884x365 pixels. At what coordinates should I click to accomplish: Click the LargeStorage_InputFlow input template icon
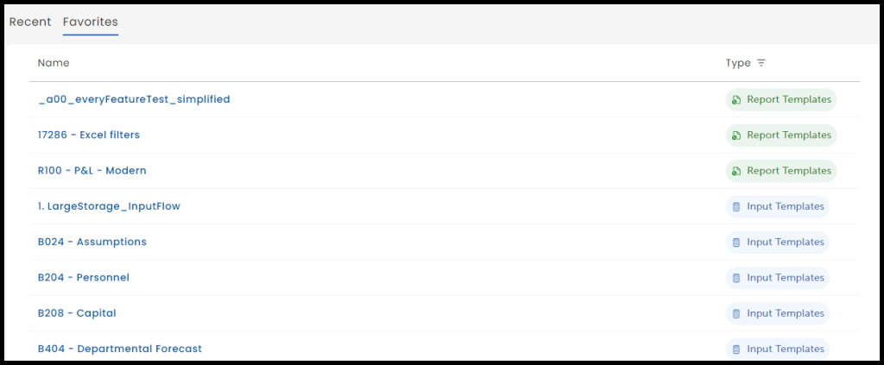click(x=736, y=207)
